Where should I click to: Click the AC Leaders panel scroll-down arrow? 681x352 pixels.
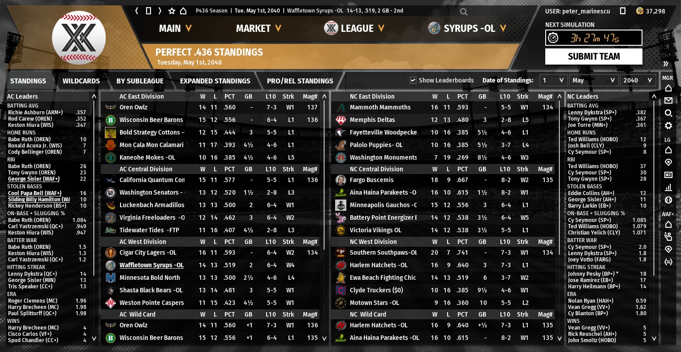tap(94, 339)
